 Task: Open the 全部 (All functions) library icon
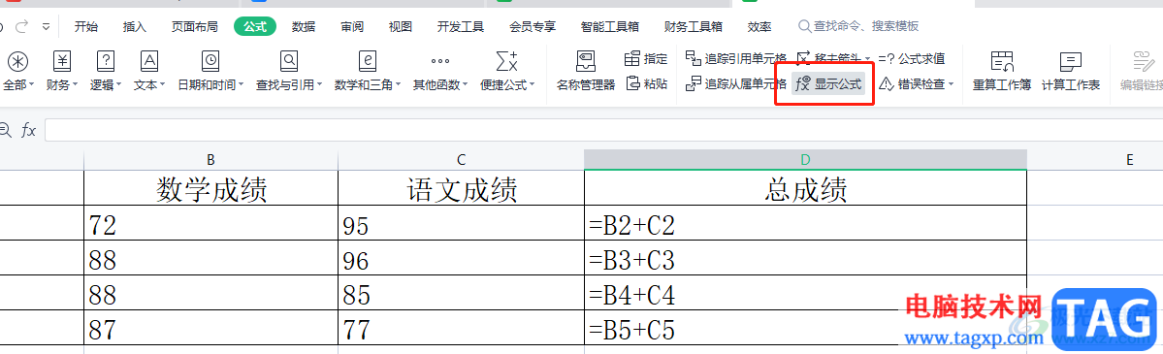tap(17, 61)
